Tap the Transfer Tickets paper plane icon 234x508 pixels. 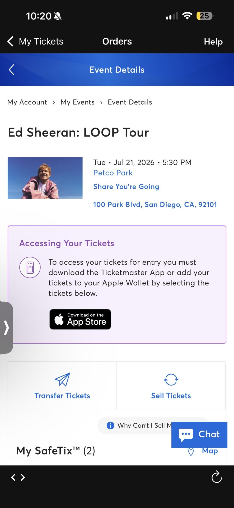(x=62, y=379)
